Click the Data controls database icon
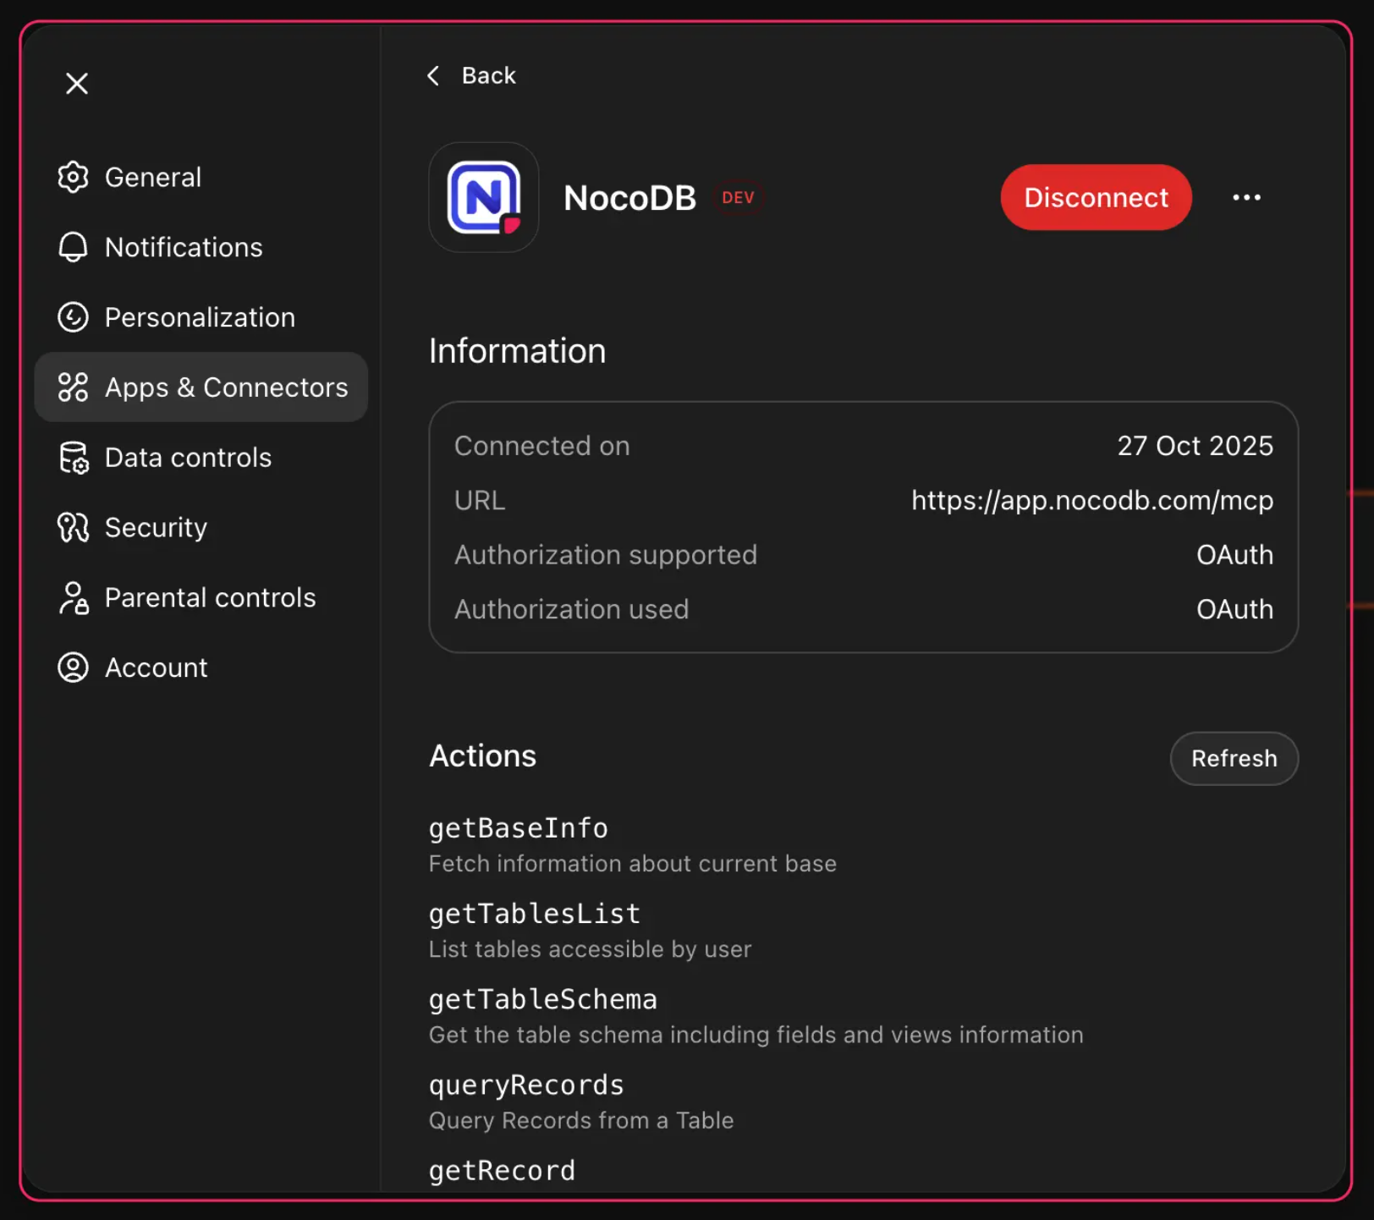 (x=73, y=458)
